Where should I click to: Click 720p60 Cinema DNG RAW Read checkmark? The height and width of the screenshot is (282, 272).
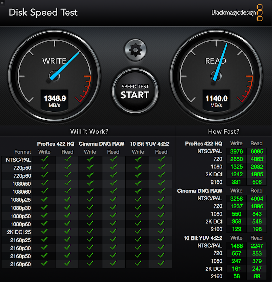113,175
